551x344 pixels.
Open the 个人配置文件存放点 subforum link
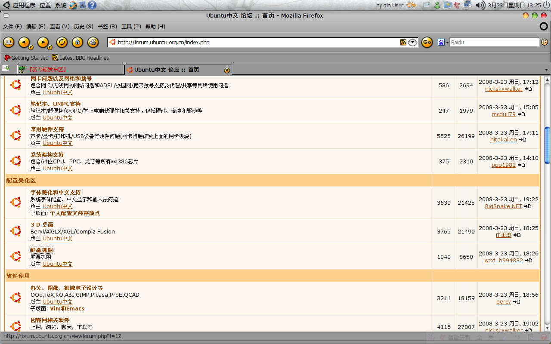tap(75, 213)
